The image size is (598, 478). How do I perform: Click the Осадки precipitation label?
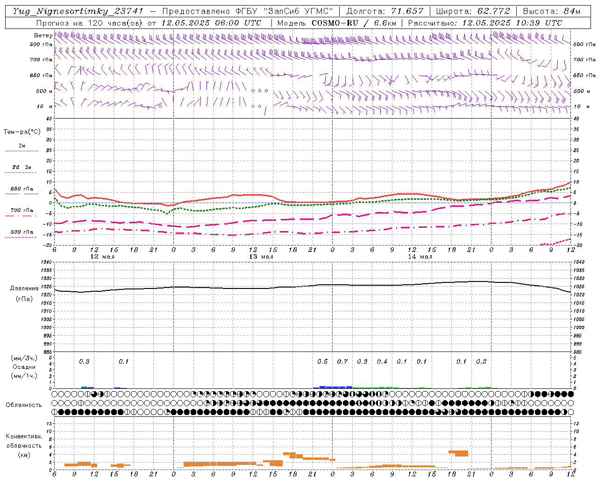[x=24, y=367]
